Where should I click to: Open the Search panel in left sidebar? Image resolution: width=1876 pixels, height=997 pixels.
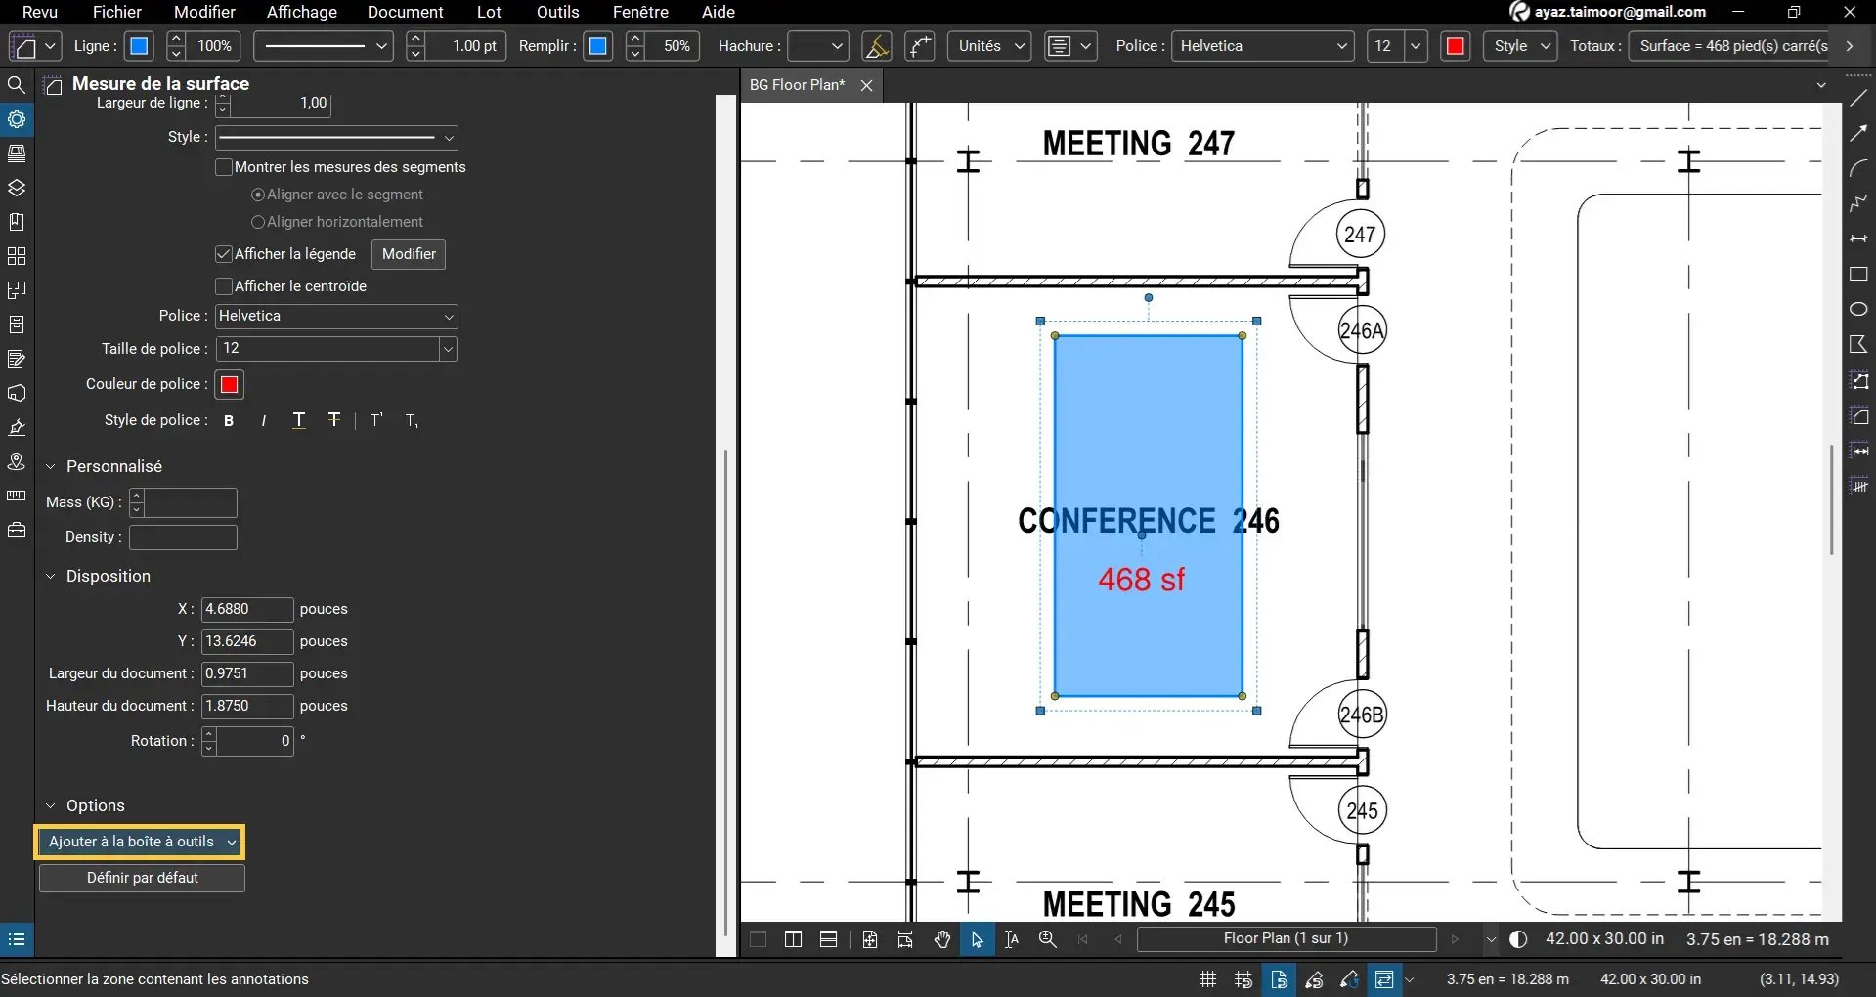coord(17,85)
